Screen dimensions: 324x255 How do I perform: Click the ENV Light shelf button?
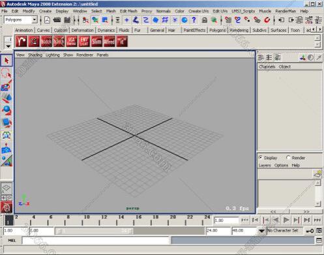pos(84,41)
